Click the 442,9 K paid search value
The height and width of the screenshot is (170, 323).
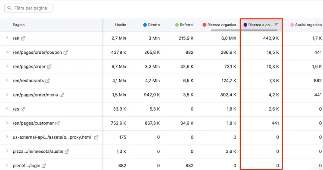(271, 38)
